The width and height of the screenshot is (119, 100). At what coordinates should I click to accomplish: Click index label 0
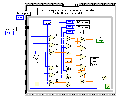[x=57, y=35]
